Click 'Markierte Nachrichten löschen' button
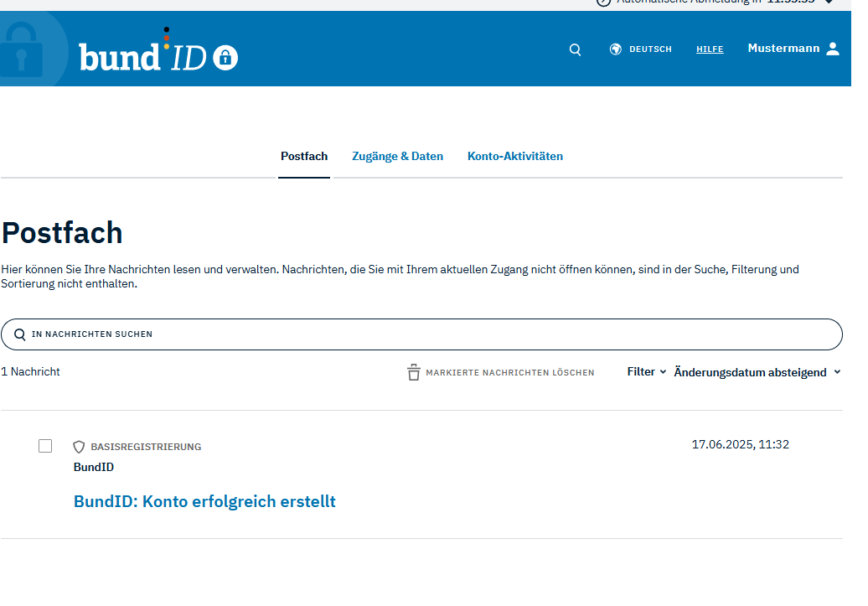This screenshot has height=606, width=868. (x=500, y=372)
